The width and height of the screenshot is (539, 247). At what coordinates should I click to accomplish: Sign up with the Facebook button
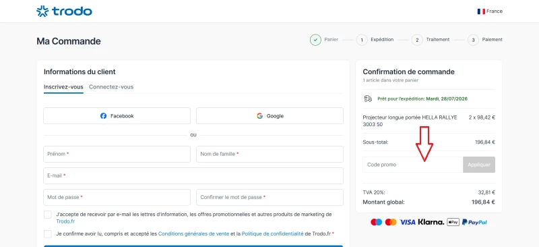117,116
